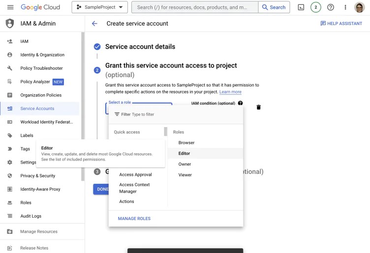
Task: Open Roles in the sidebar
Action: (x=26, y=202)
